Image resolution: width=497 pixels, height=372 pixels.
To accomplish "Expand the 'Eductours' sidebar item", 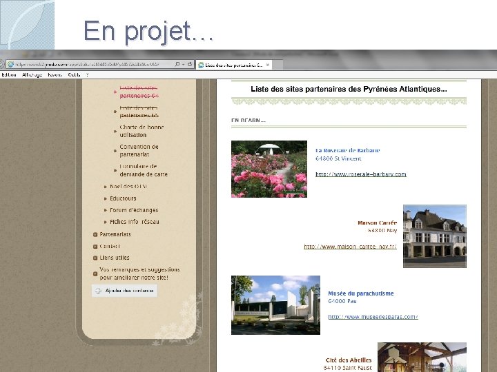I will pyautogui.click(x=123, y=198).
